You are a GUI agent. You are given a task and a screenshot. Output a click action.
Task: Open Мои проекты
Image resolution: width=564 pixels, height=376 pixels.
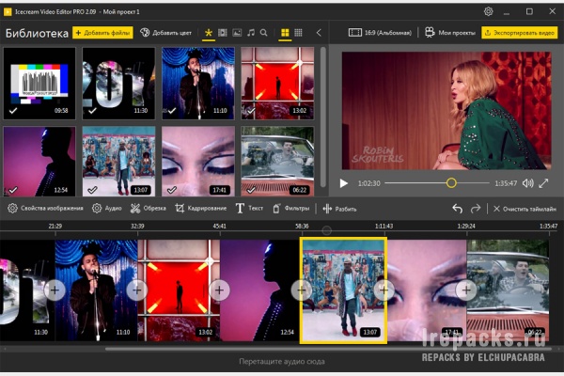coord(450,33)
